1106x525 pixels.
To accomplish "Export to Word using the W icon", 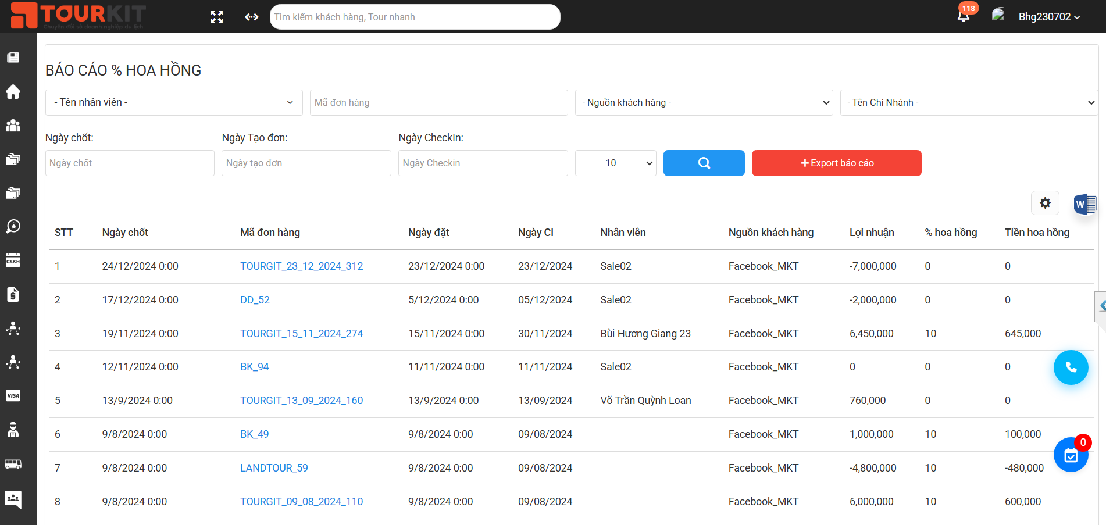I will point(1084,204).
